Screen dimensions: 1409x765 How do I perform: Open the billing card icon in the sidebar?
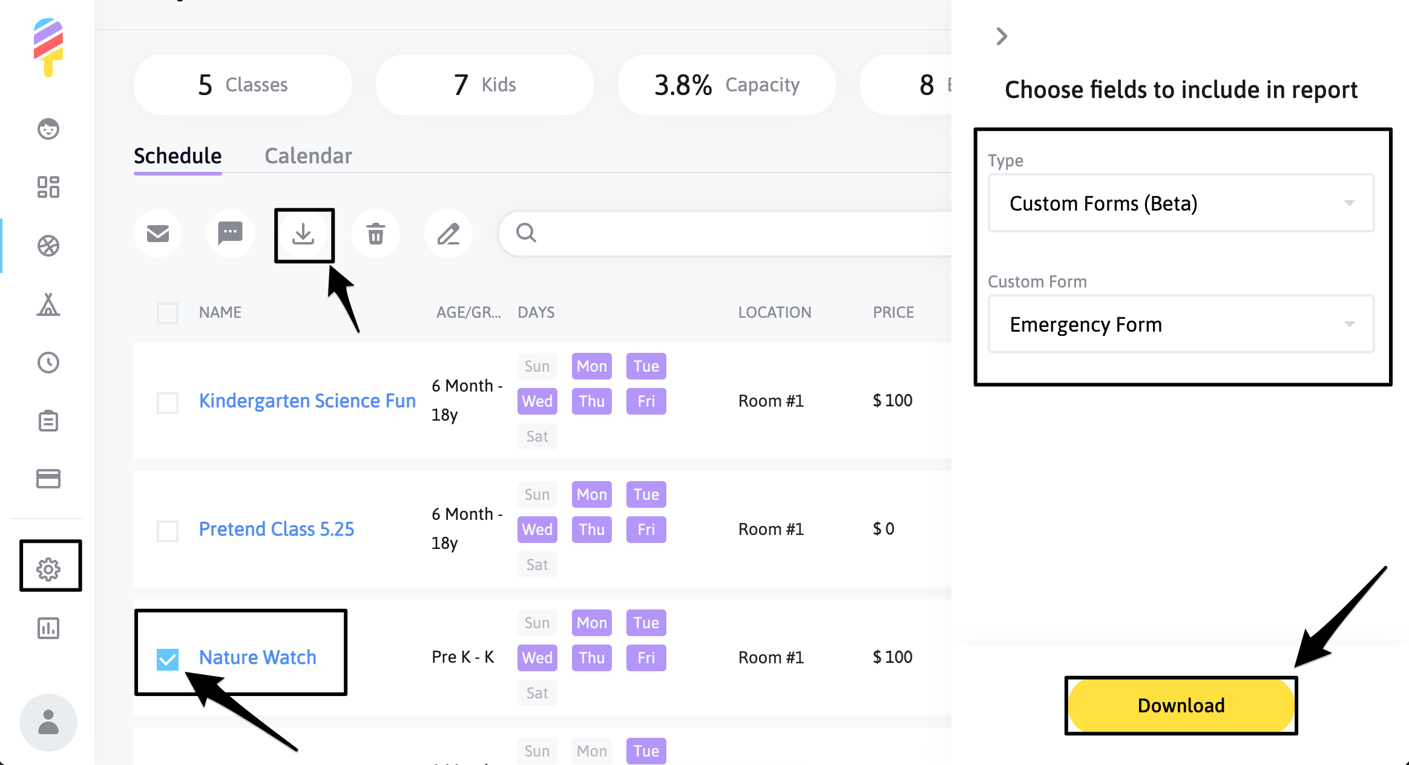(48, 479)
